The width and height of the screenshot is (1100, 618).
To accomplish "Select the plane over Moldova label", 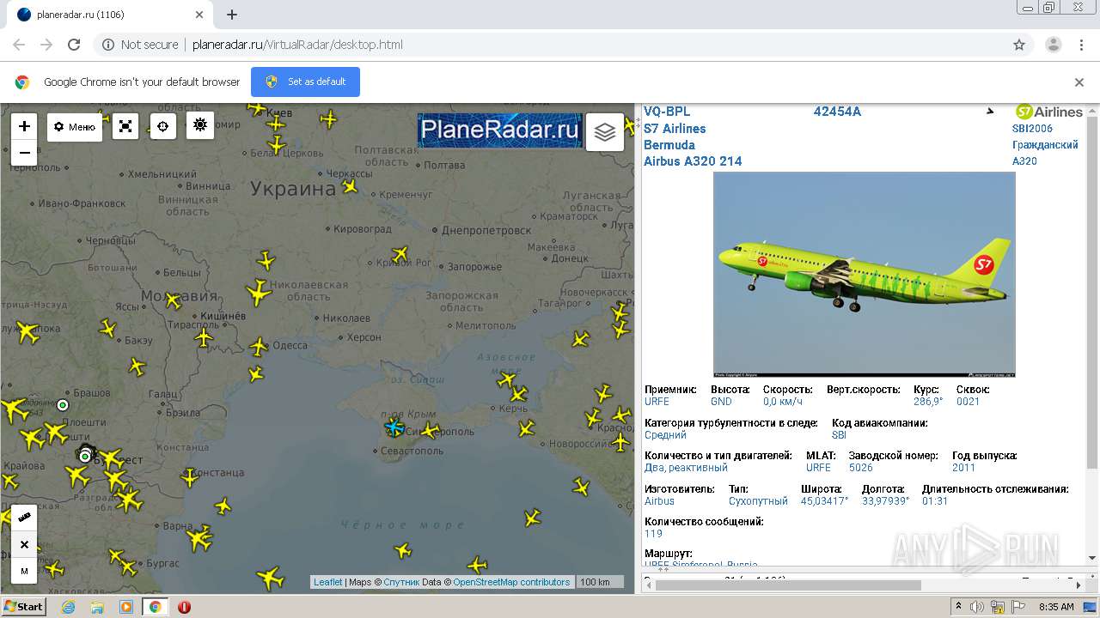I will tap(173, 300).
